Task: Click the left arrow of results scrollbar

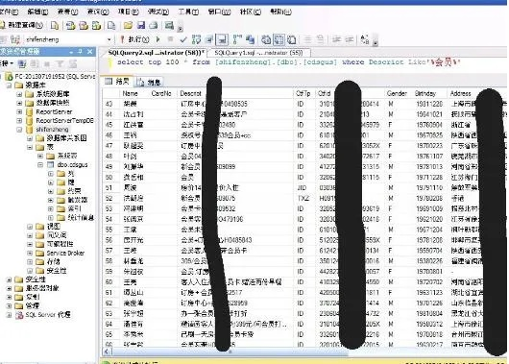Action: click(108, 352)
